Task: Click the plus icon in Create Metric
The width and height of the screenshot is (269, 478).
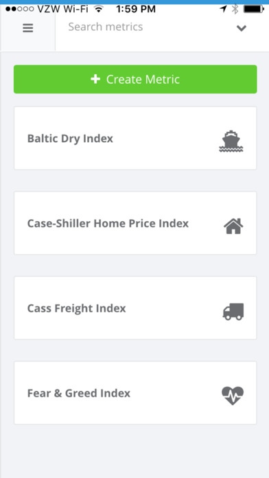Action: click(95, 79)
